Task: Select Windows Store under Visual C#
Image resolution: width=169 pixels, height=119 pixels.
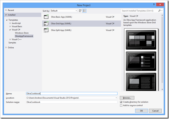Action: coord(22,33)
